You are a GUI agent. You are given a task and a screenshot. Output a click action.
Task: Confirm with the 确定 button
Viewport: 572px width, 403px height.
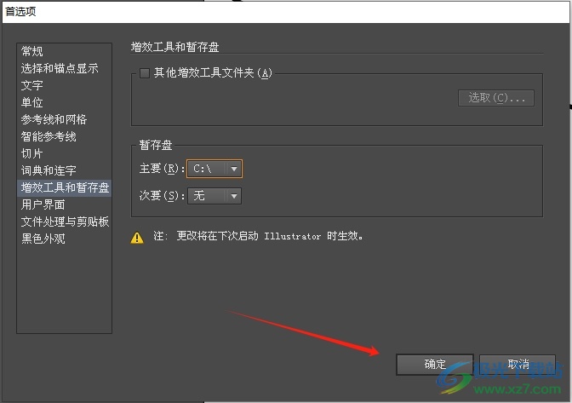pyautogui.click(x=435, y=364)
